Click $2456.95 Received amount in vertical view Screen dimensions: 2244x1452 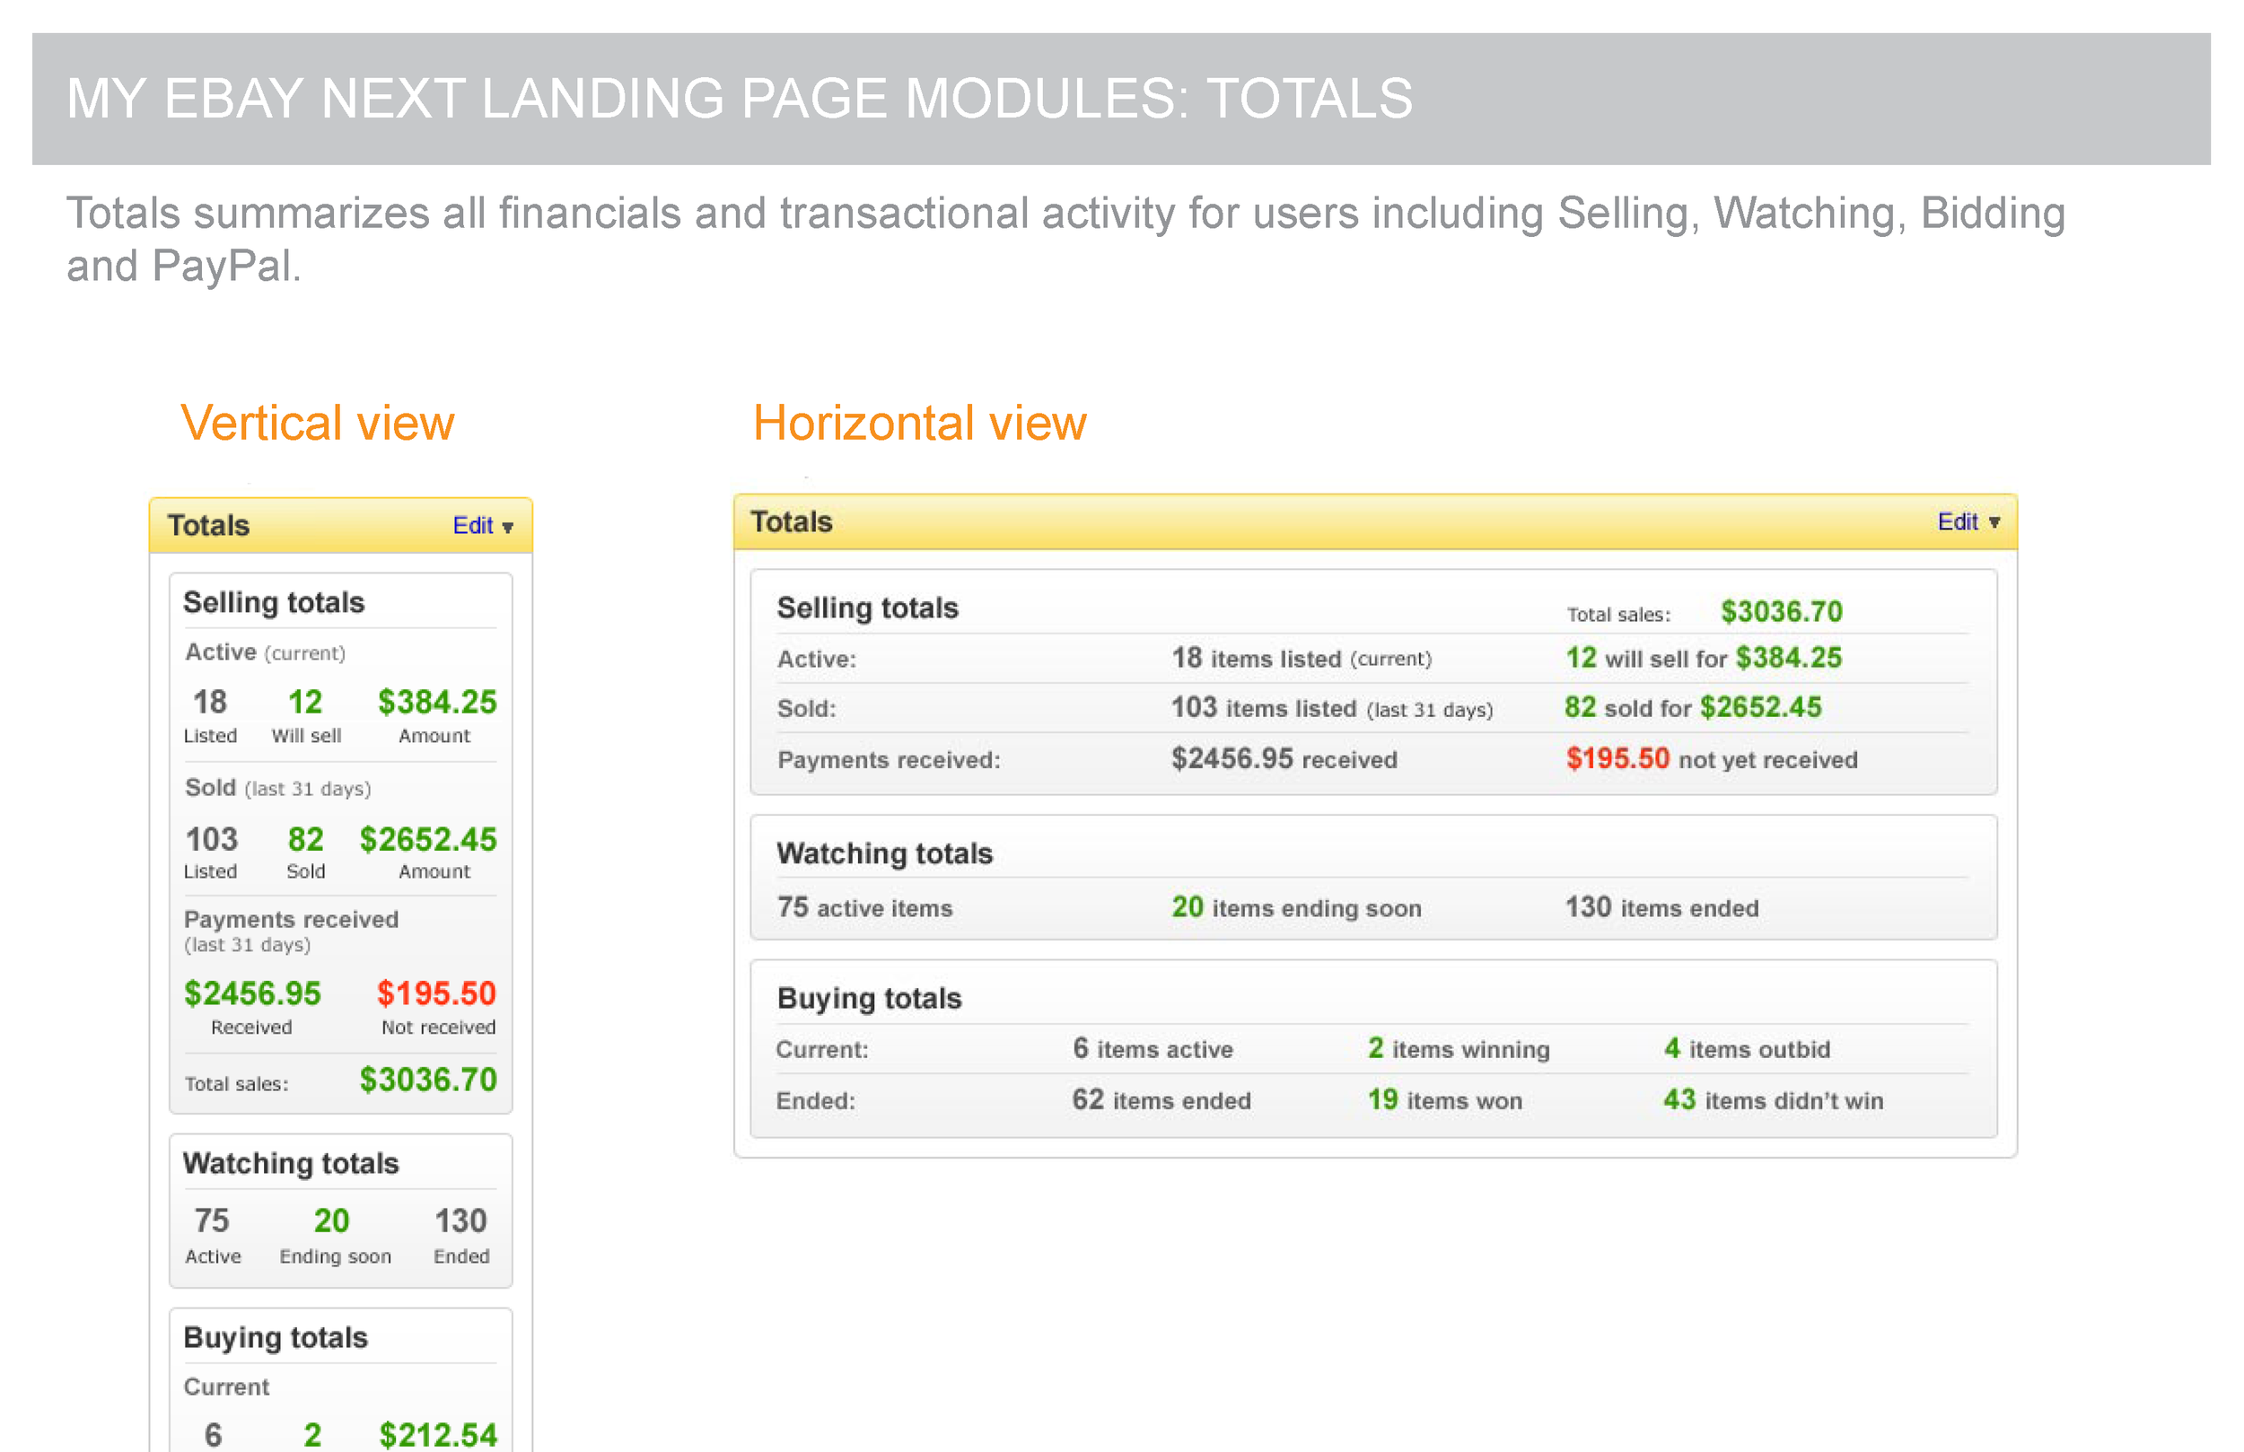[251, 993]
